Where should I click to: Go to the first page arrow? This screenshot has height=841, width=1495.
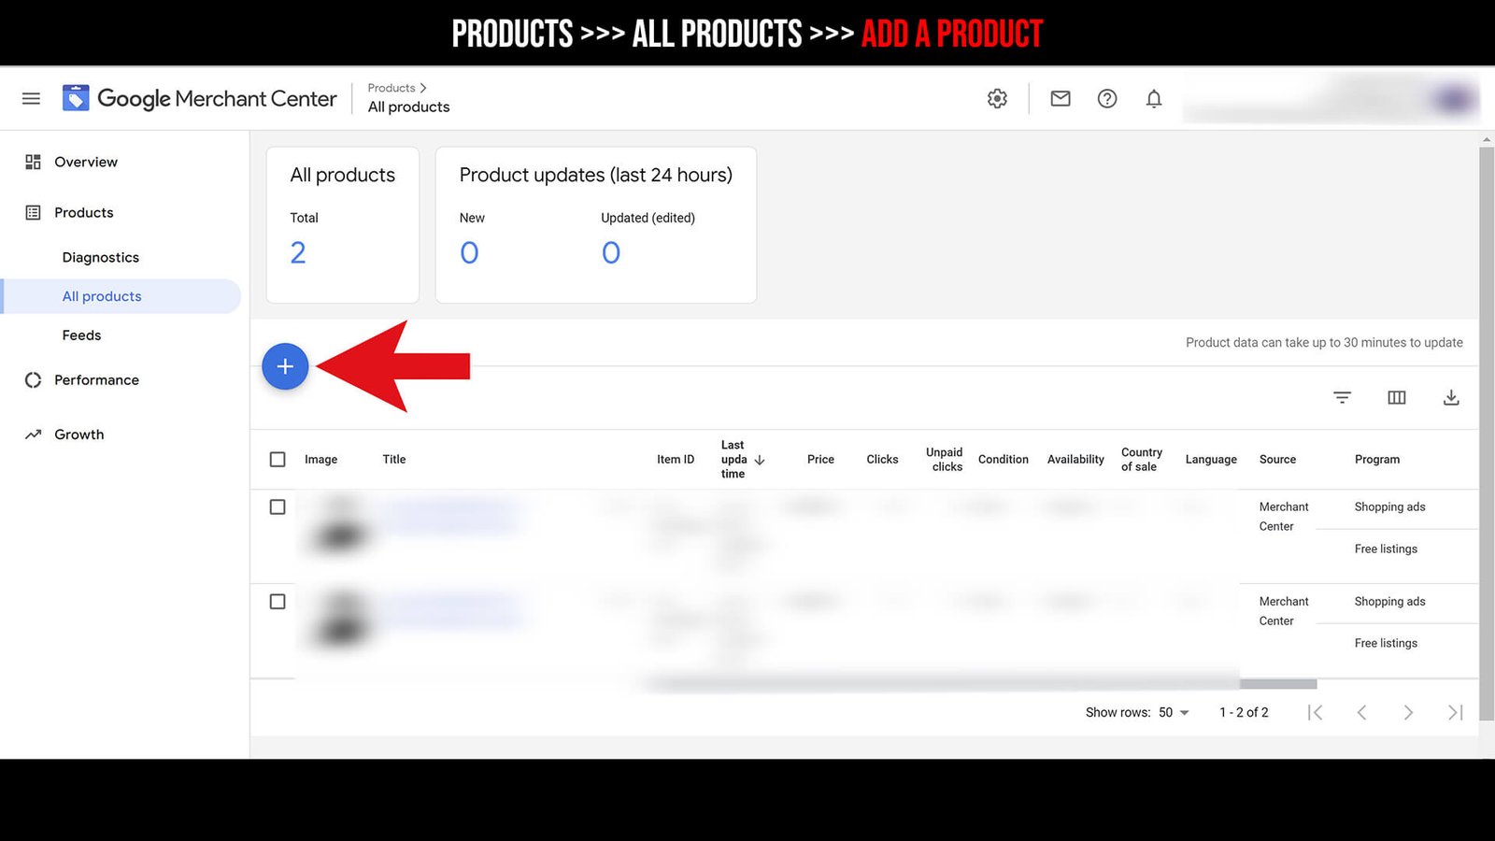1315,712
